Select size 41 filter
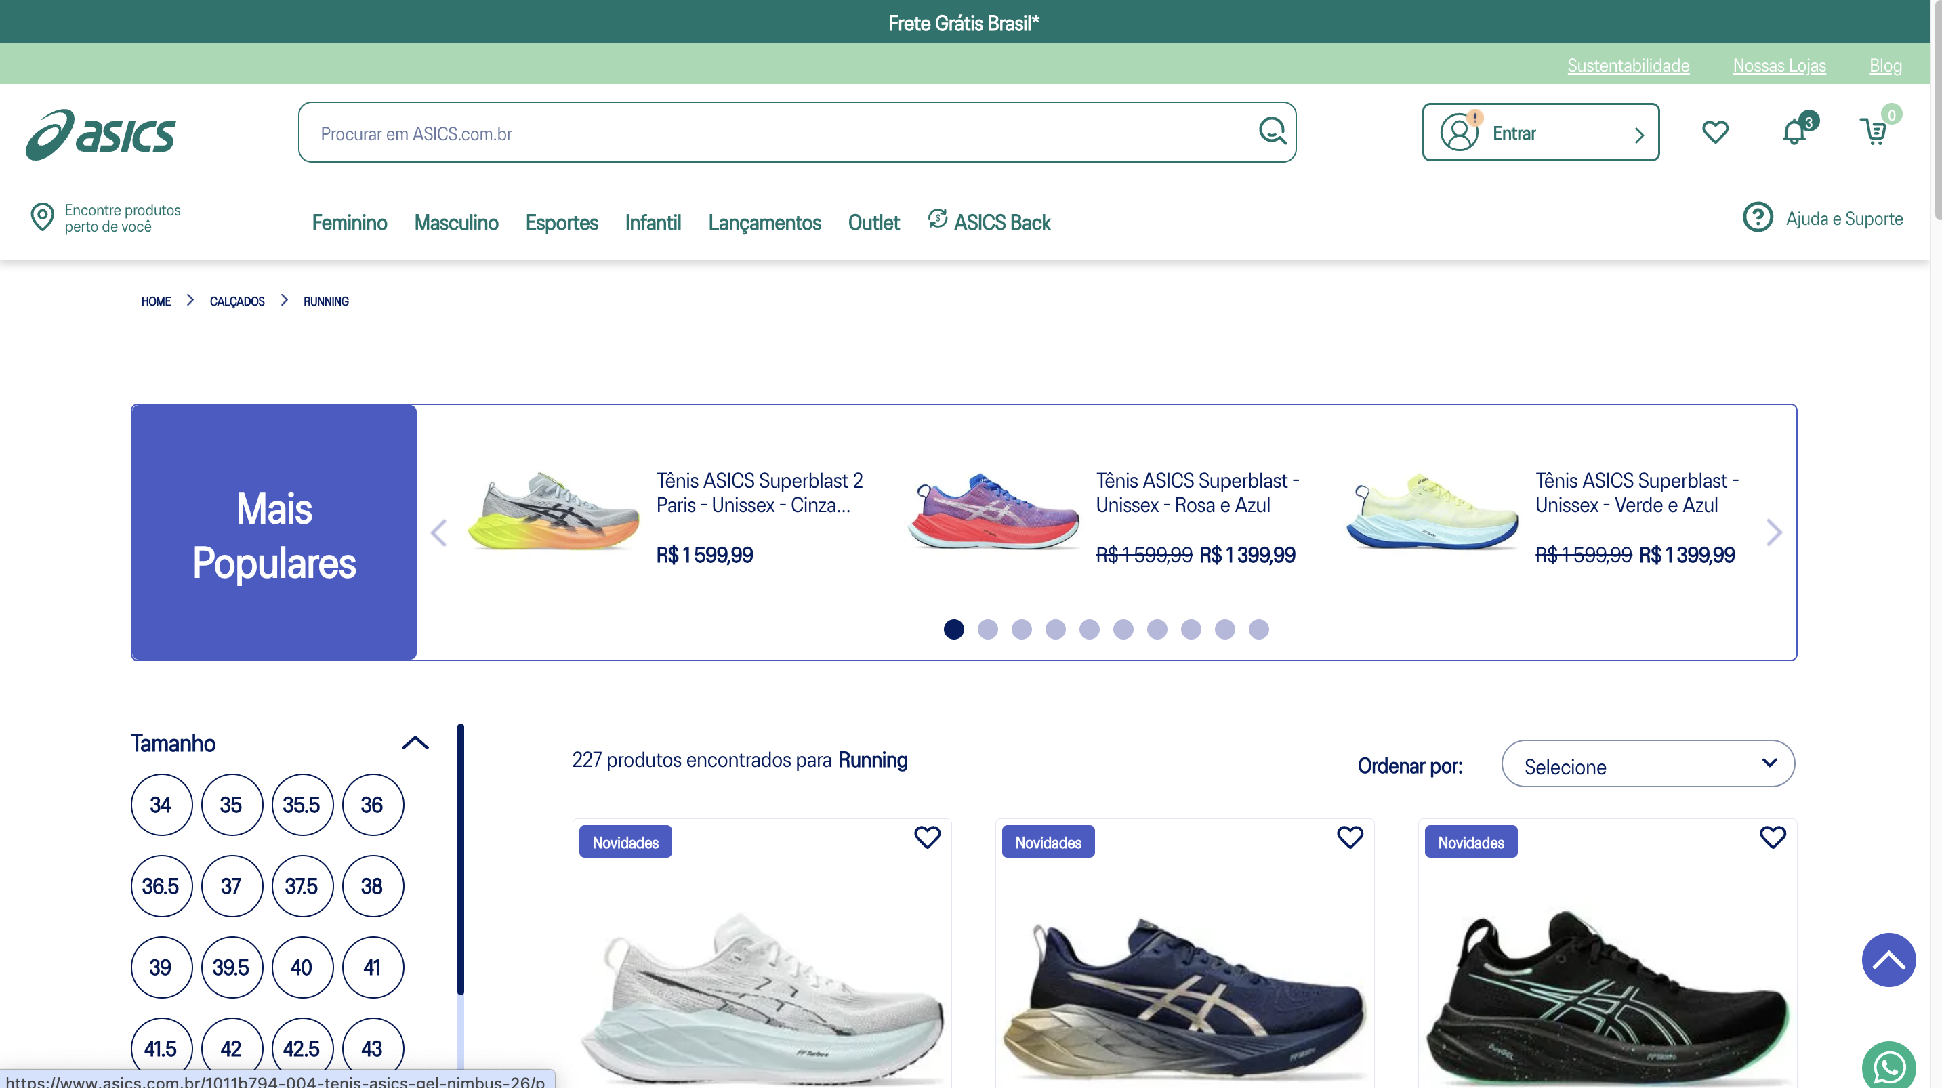 click(x=373, y=967)
